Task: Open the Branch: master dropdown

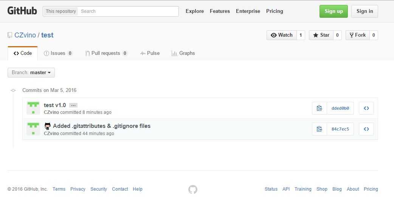Action: (x=31, y=73)
